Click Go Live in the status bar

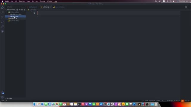point(177,101)
